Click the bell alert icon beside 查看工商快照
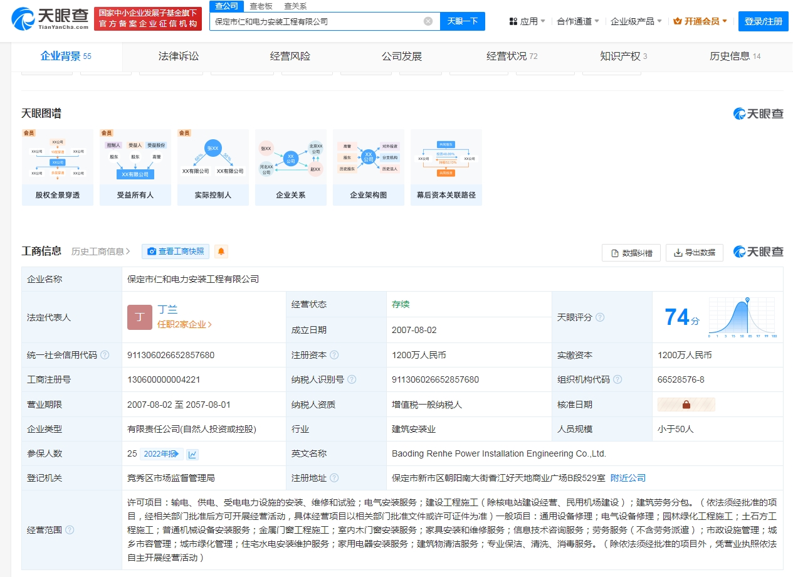The height and width of the screenshot is (577, 793). click(221, 251)
